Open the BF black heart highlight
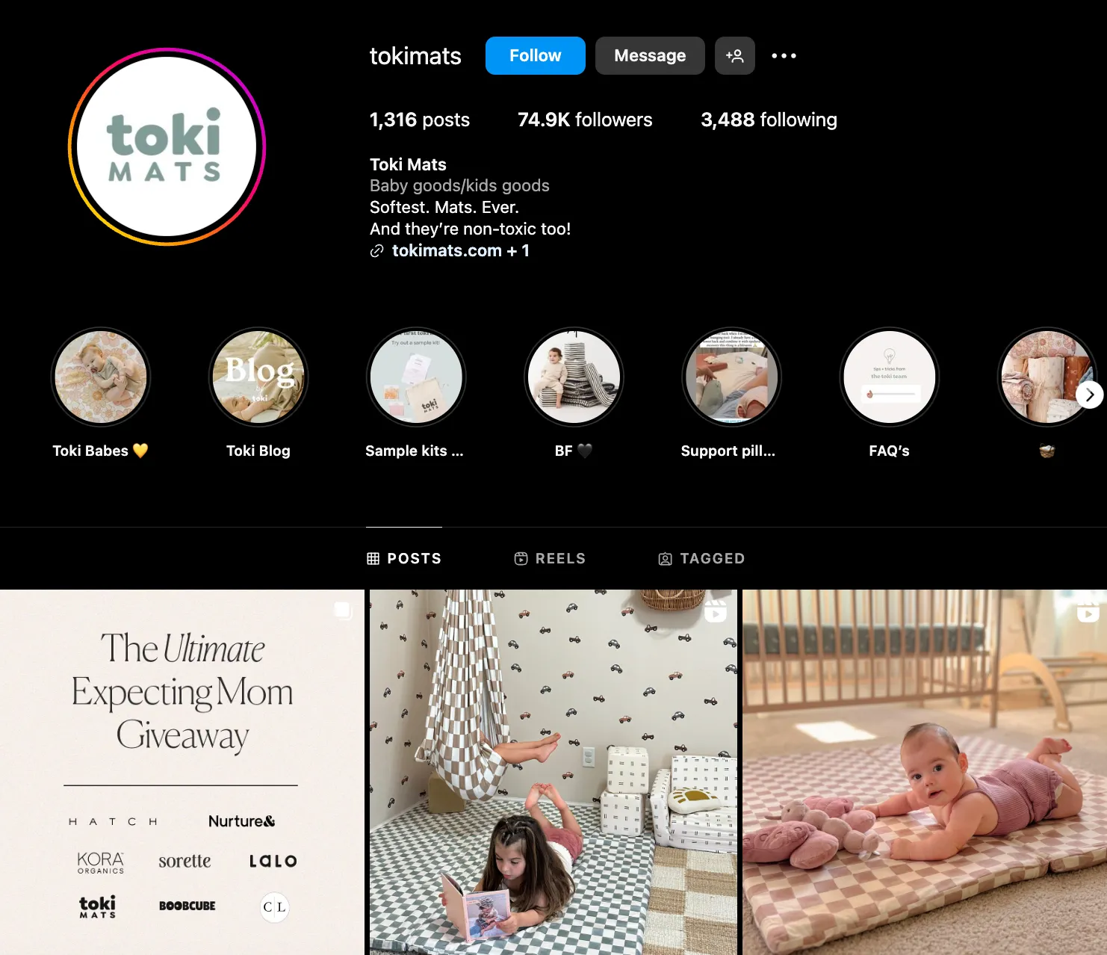 pos(574,377)
